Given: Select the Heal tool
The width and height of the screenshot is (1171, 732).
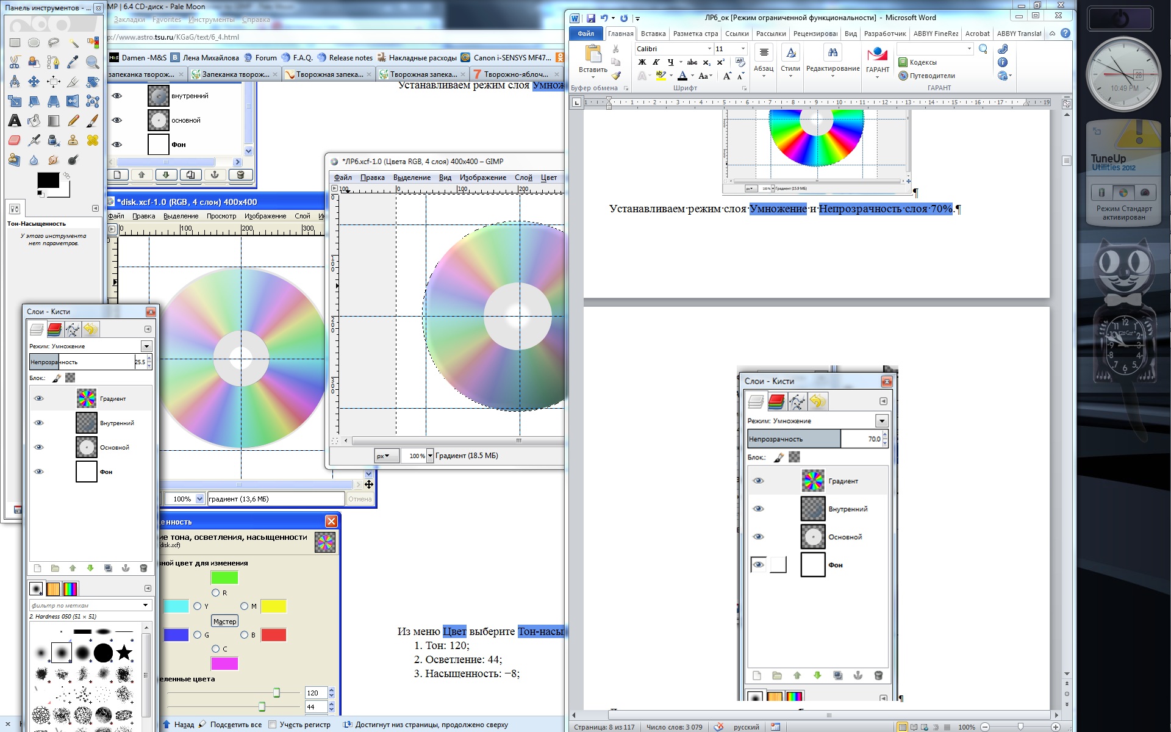Looking at the screenshot, I should [x=93, y=140].
